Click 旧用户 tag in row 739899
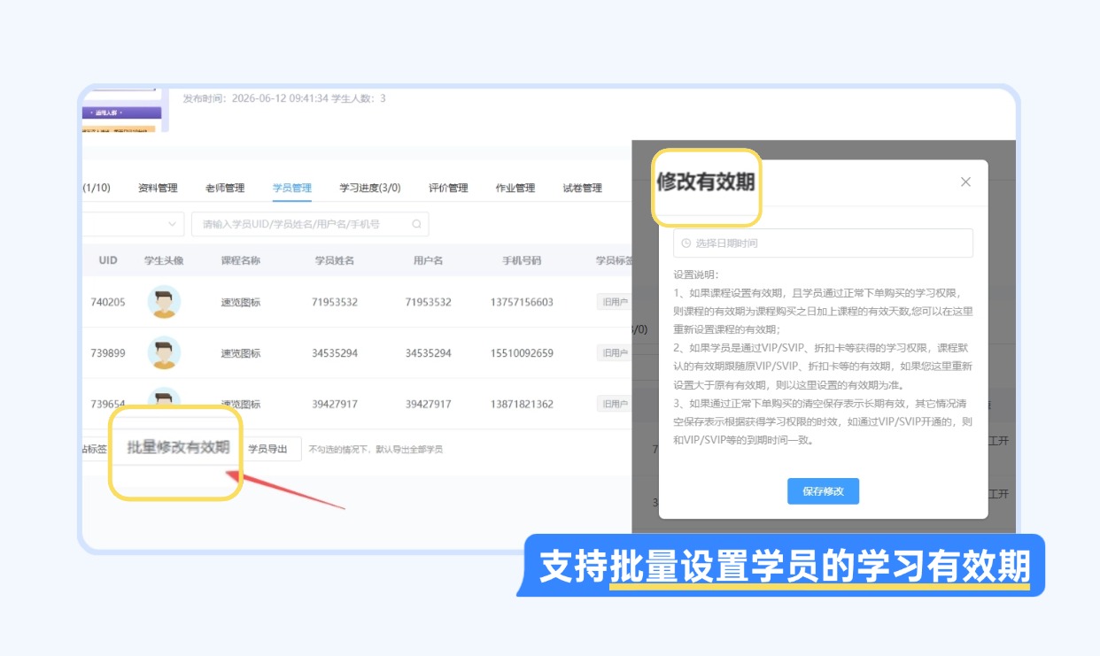Image resolution: width=1100 pixels, height=656 pixels. click(614, 353)
